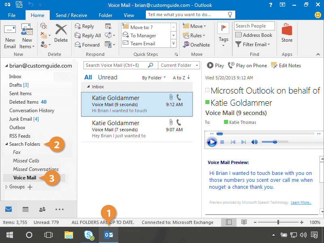The height and width of the screenshot is (243, 324).
Task: Click the zoom slider in status bar
Action: pos(278,222)
